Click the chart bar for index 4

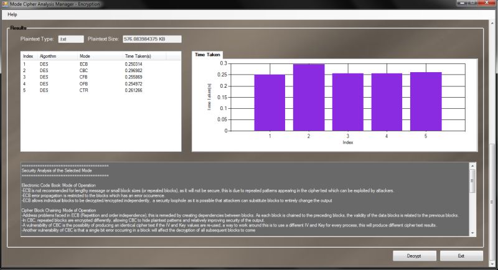(387, 102)
